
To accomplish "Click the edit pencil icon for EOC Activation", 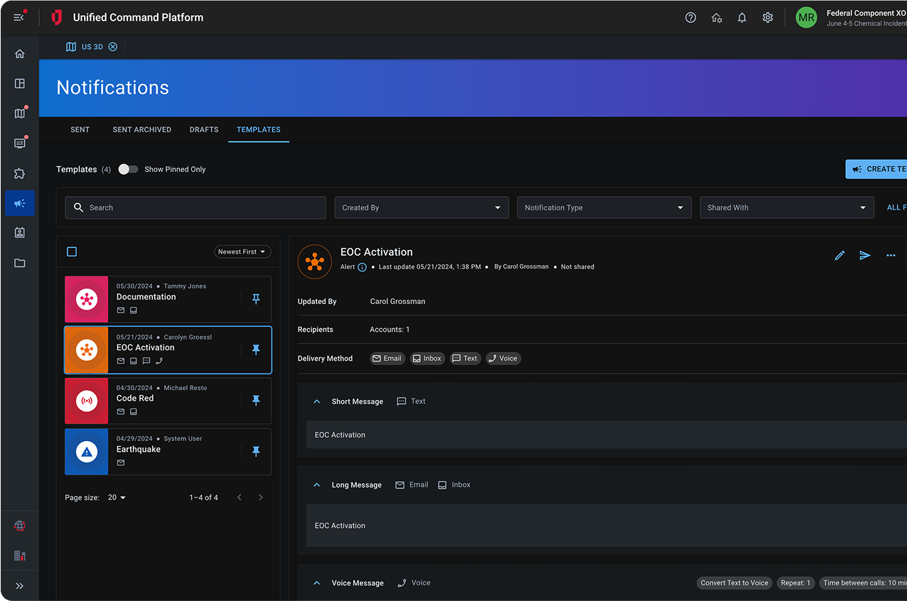I will coord(839,256).
